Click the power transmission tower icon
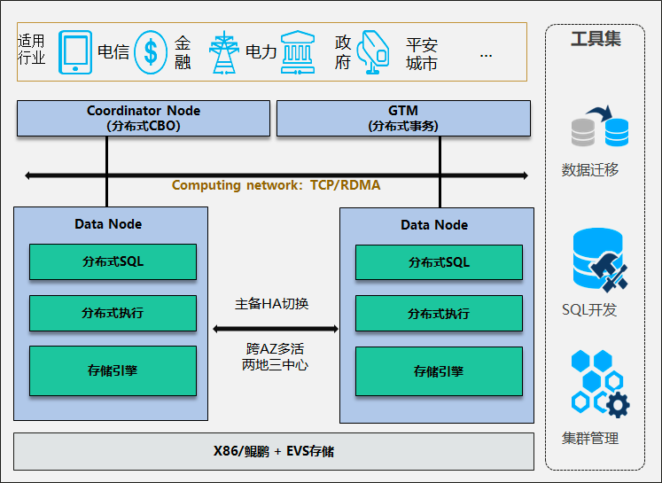This screenshot has width=662, height=483. pos(223,52)
